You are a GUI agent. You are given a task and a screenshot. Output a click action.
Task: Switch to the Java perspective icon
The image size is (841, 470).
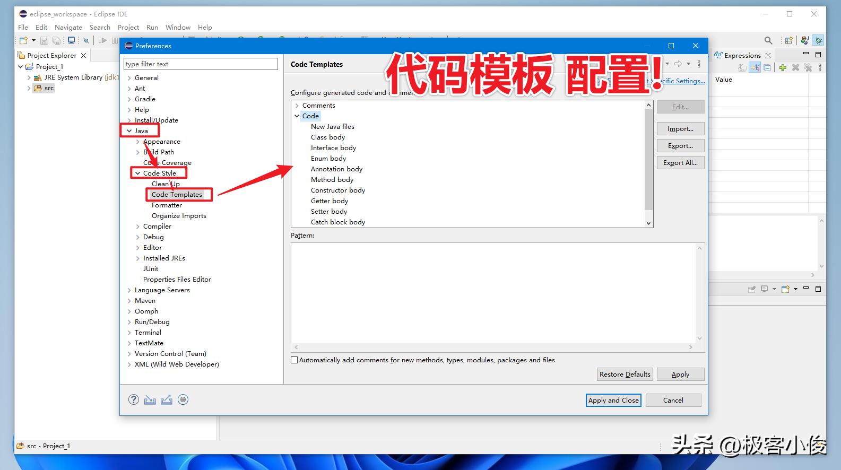click(x=805, y=40)
